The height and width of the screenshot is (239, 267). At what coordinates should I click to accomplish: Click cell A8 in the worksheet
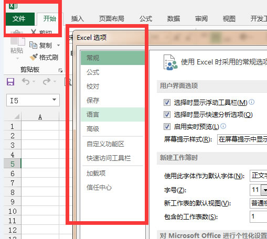[40, 192]
